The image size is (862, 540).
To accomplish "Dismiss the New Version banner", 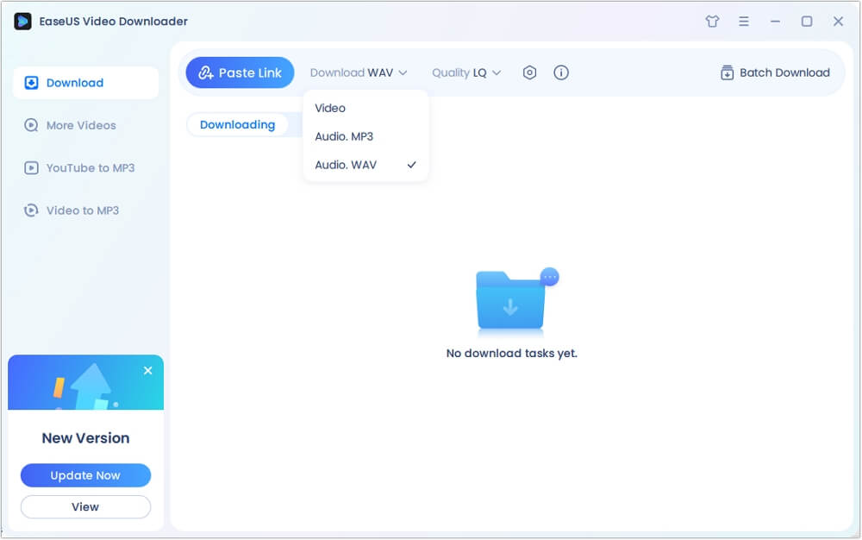I will point(147,370).
